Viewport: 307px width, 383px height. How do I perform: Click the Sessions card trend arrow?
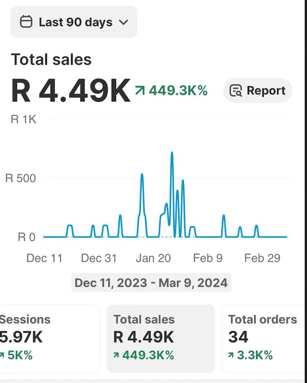(2, 355)
